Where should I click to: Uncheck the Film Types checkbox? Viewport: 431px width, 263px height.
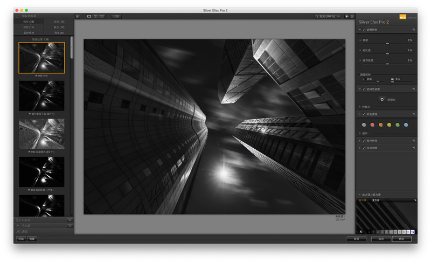(364, 141)
